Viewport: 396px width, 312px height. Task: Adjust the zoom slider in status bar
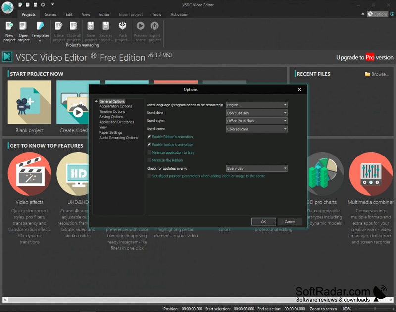[x=375, y=309]
